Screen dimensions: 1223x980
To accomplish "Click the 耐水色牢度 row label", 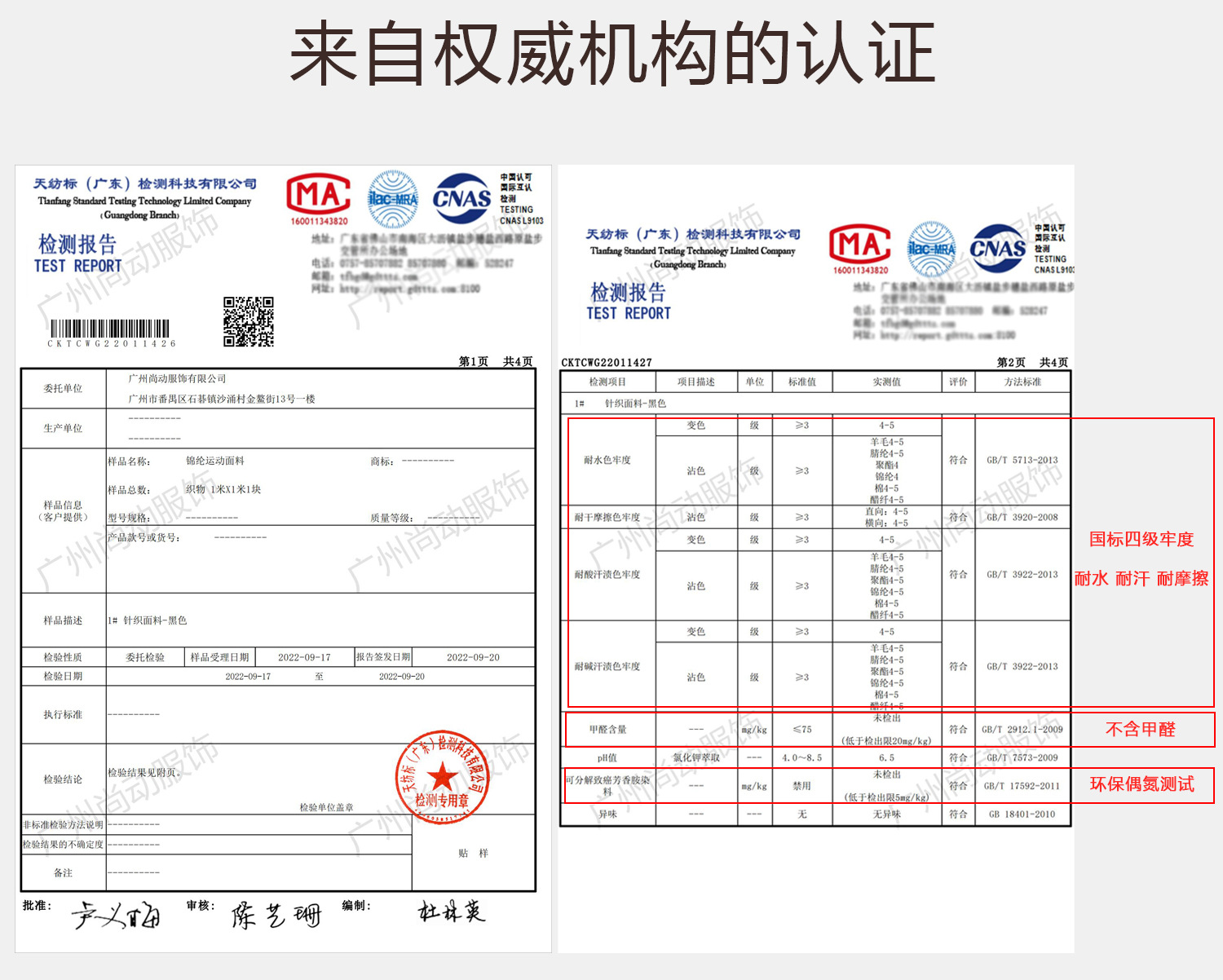I will pyautogui.click(x=607, y=460).
